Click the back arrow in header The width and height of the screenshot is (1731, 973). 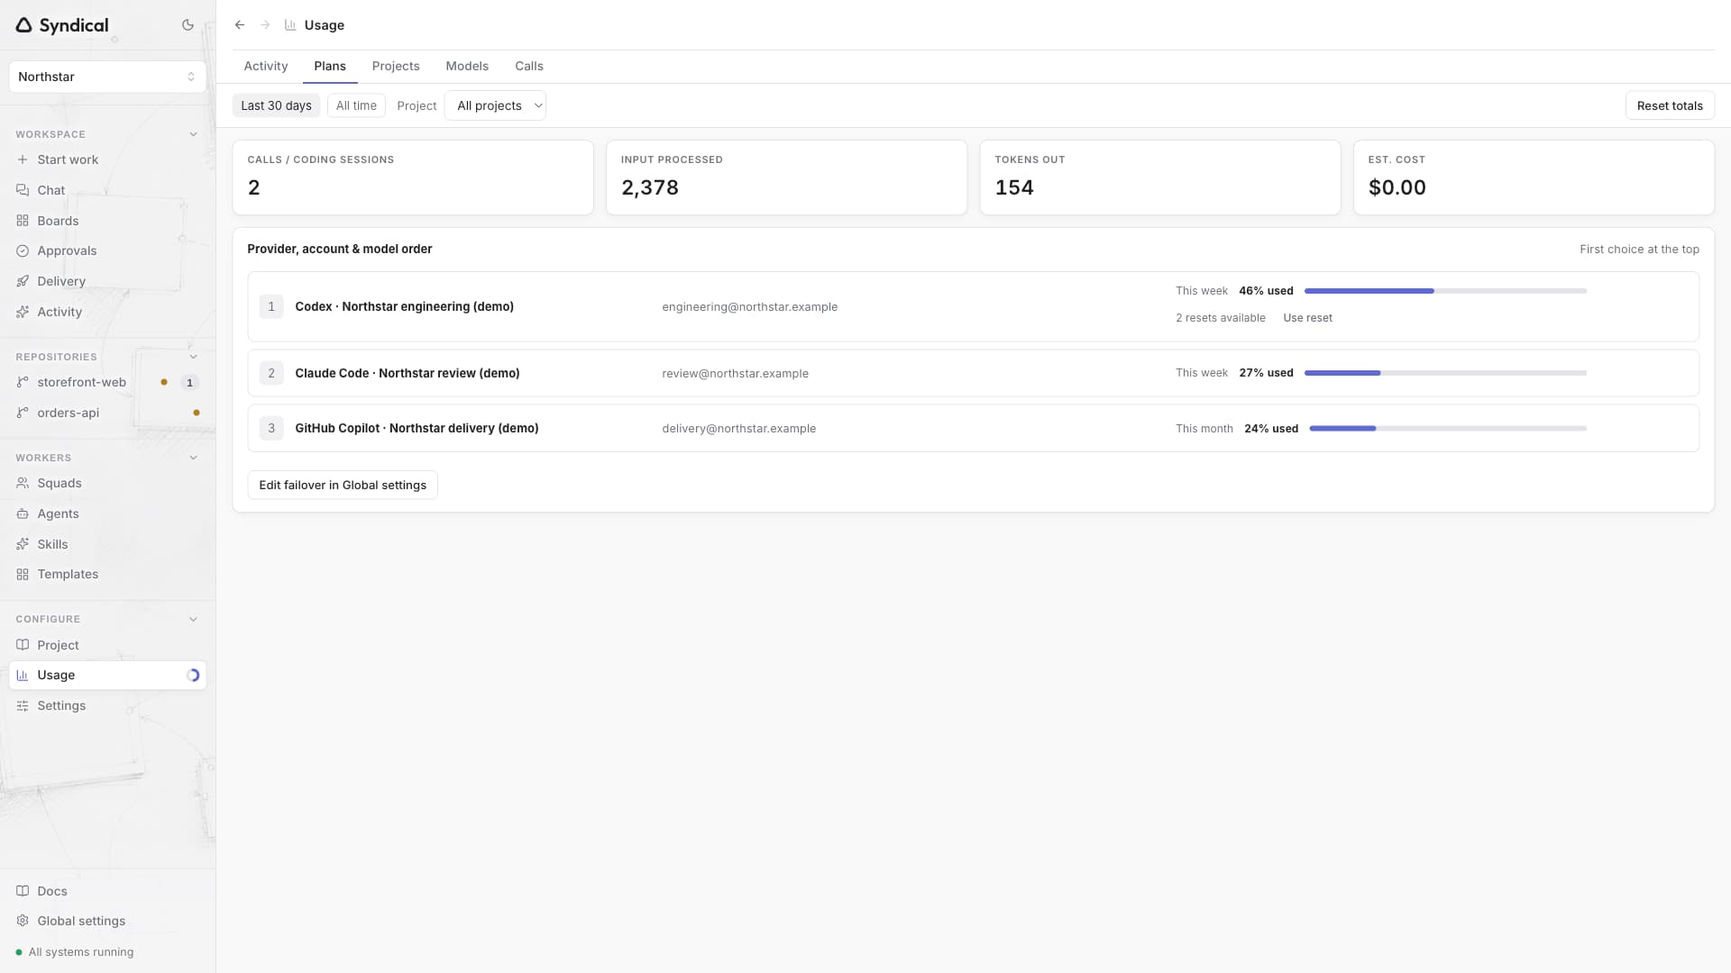click(240, 25)
